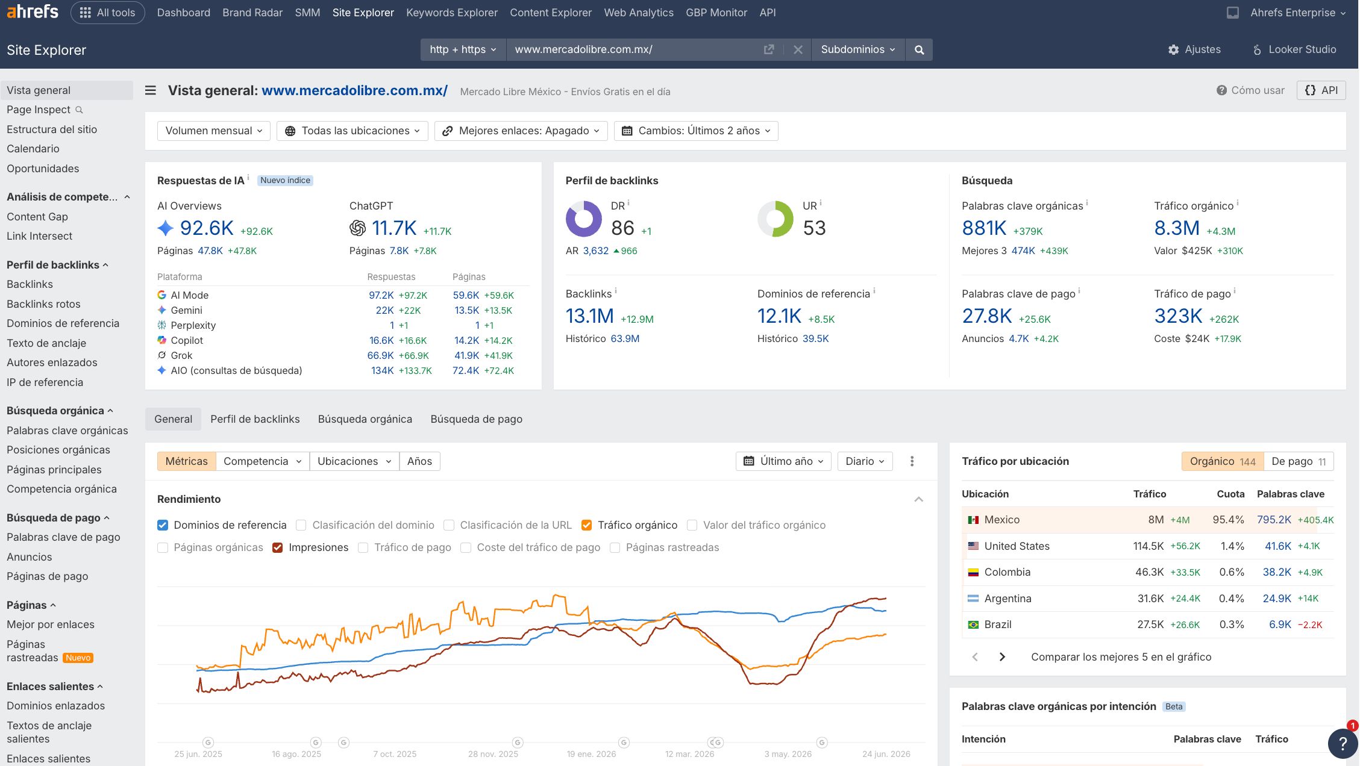Screen dimensions: 1360x766
Task: Open Looker Studio integration
Action: click(1294, 50)
